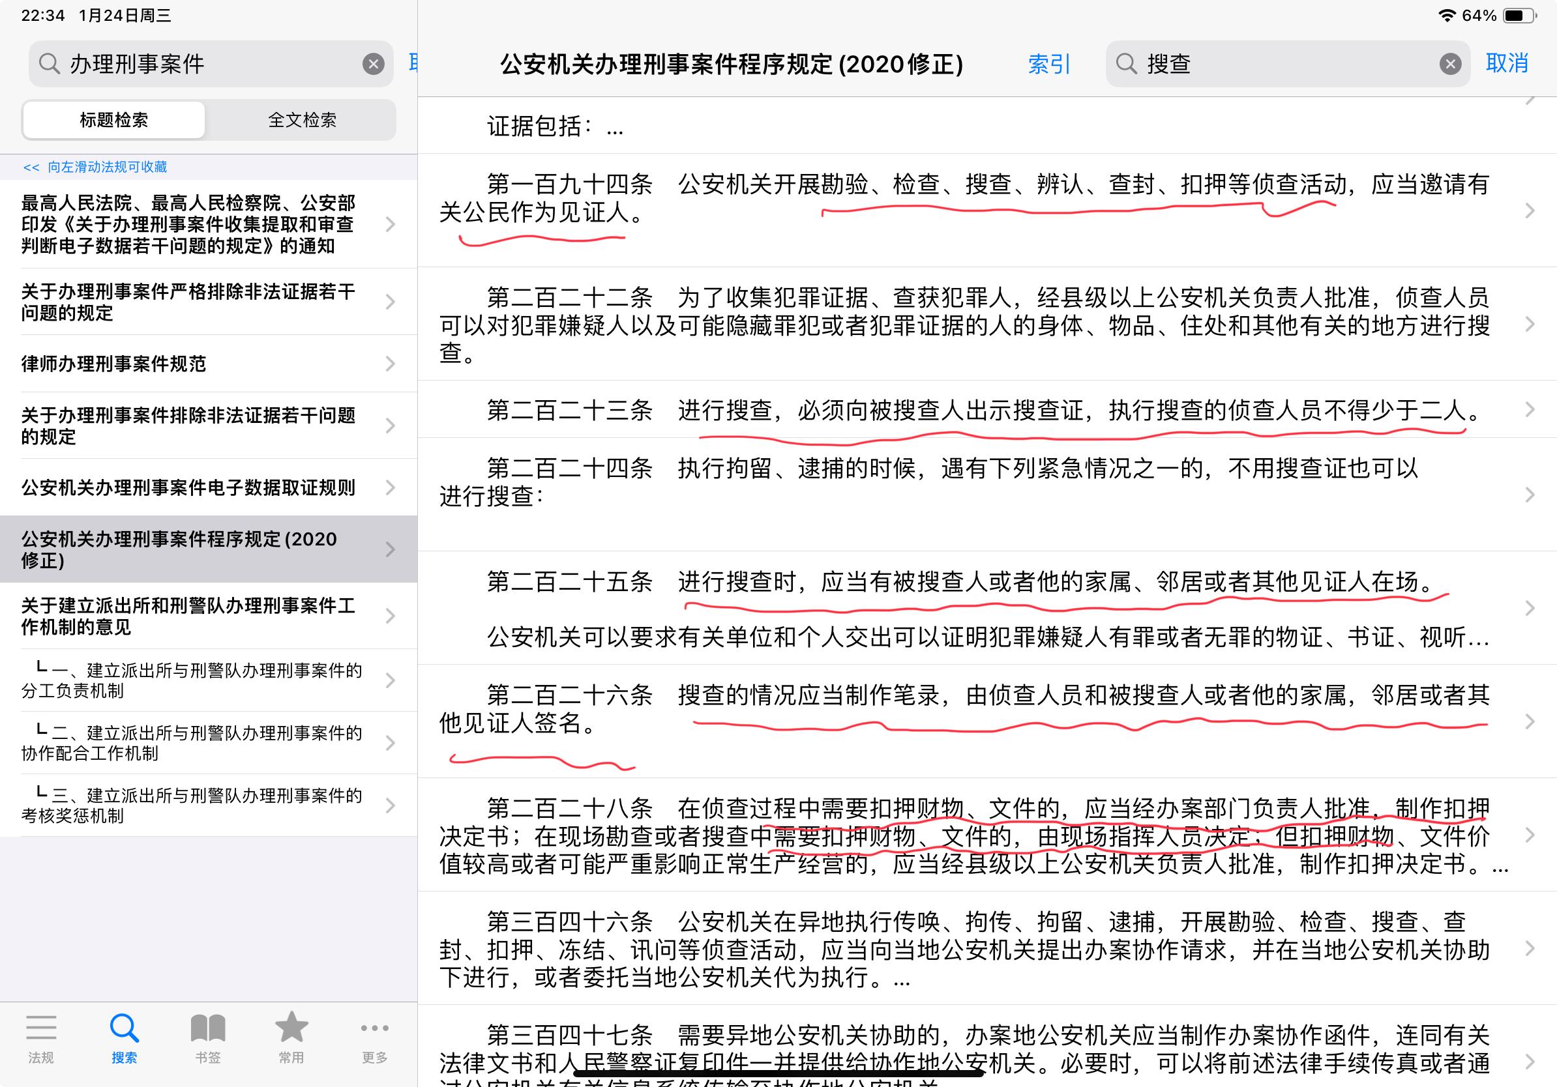The image size is (1557, 1087).
Task: Open the 更多 ellipsis tab
Action: 374,1039
